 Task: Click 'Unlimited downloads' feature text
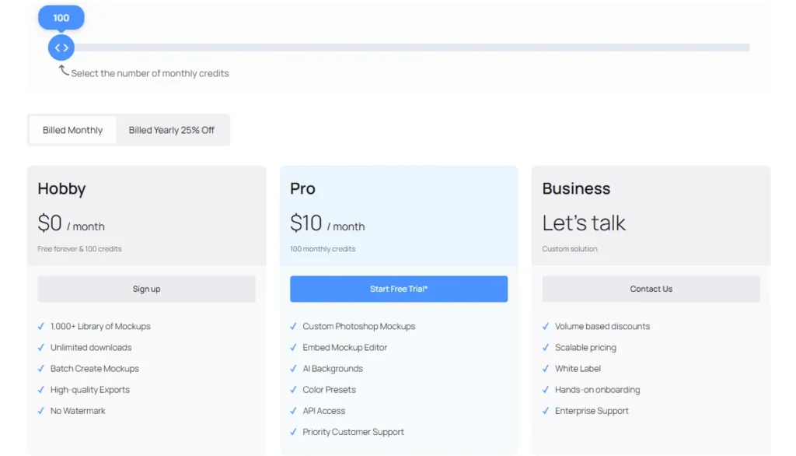(x=91, y=348)
